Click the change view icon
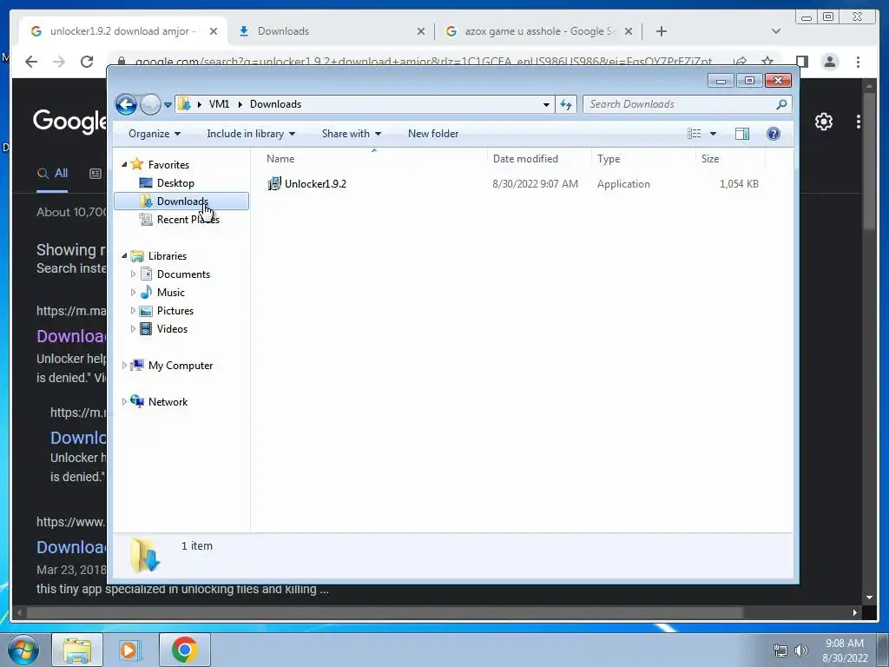 coord(695,134)
